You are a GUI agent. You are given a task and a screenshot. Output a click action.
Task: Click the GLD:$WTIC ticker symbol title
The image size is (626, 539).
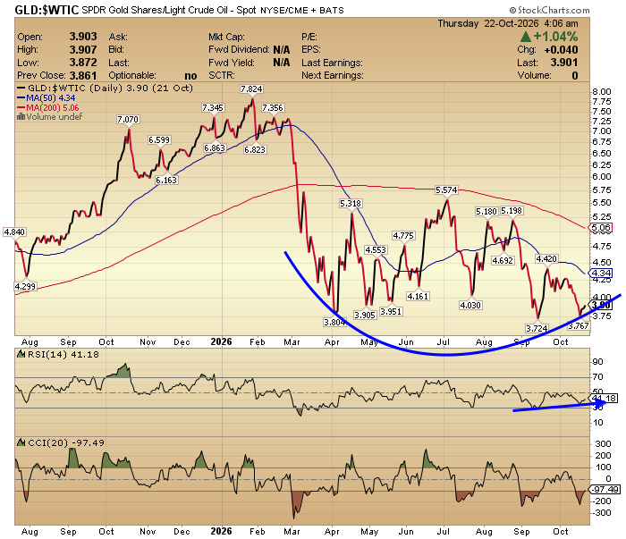[47, 10]
